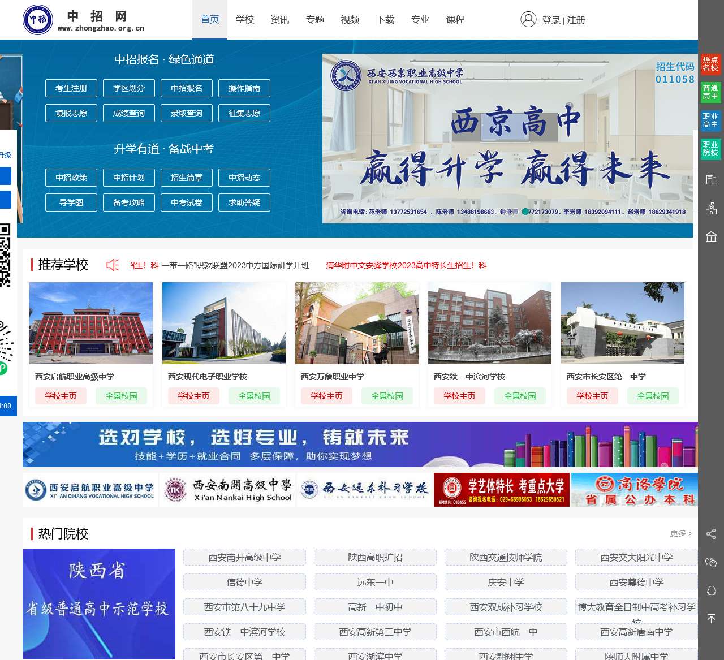The height and width of the screenshot is (660, 724).
Task: Open the 选对学校 选好专业 wide banner
Action: click(x=360, y=445)
